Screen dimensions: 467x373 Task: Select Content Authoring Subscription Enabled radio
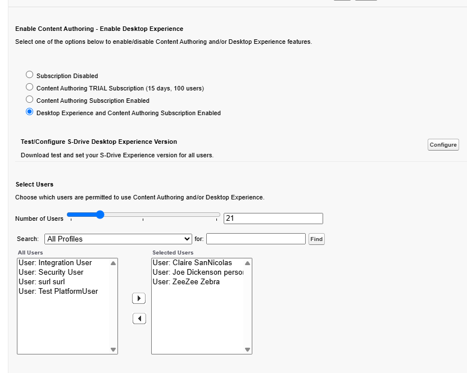(x=30, y=99)
